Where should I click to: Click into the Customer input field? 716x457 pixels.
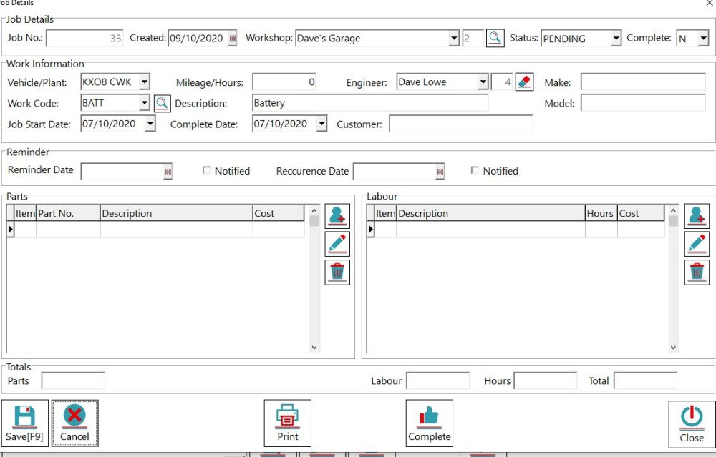coord(461,124)
